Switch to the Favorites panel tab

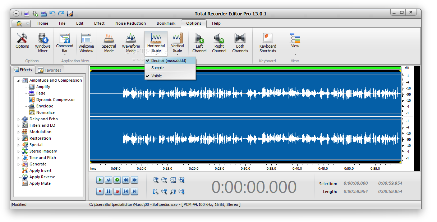(50, 70)
